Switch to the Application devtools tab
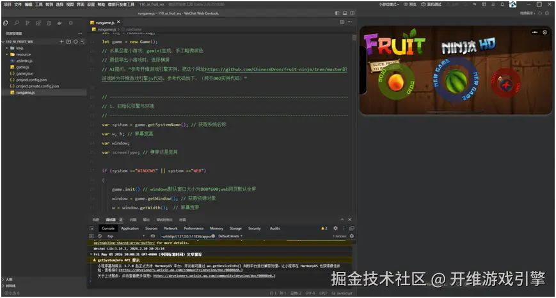 click(130, 228)
